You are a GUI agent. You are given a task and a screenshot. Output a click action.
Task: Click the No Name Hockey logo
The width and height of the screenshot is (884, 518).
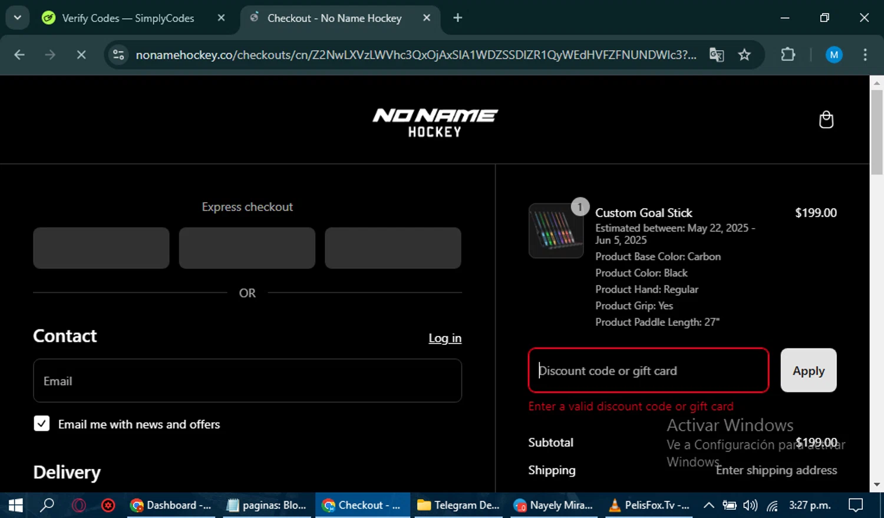[435, 123]
